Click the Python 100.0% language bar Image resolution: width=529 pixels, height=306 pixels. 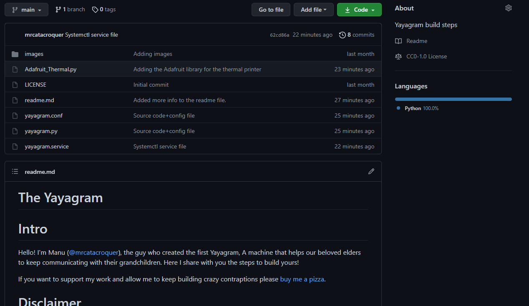[453, 99]
